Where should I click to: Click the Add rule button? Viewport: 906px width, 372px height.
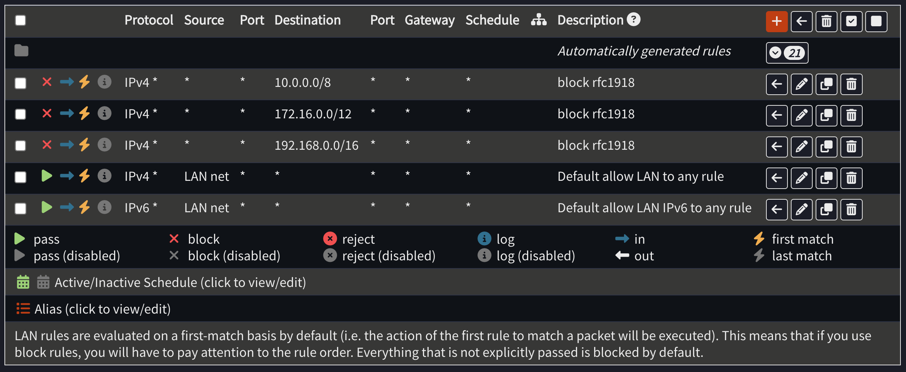[x=777, y=21]
